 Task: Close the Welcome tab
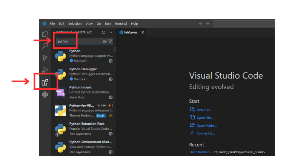pos(143,32)
